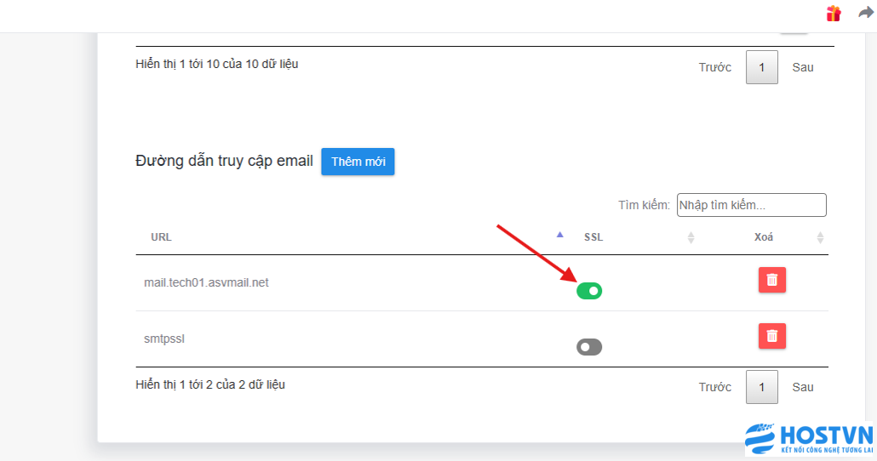Select page 1 below the email URL table

(762, 387)
